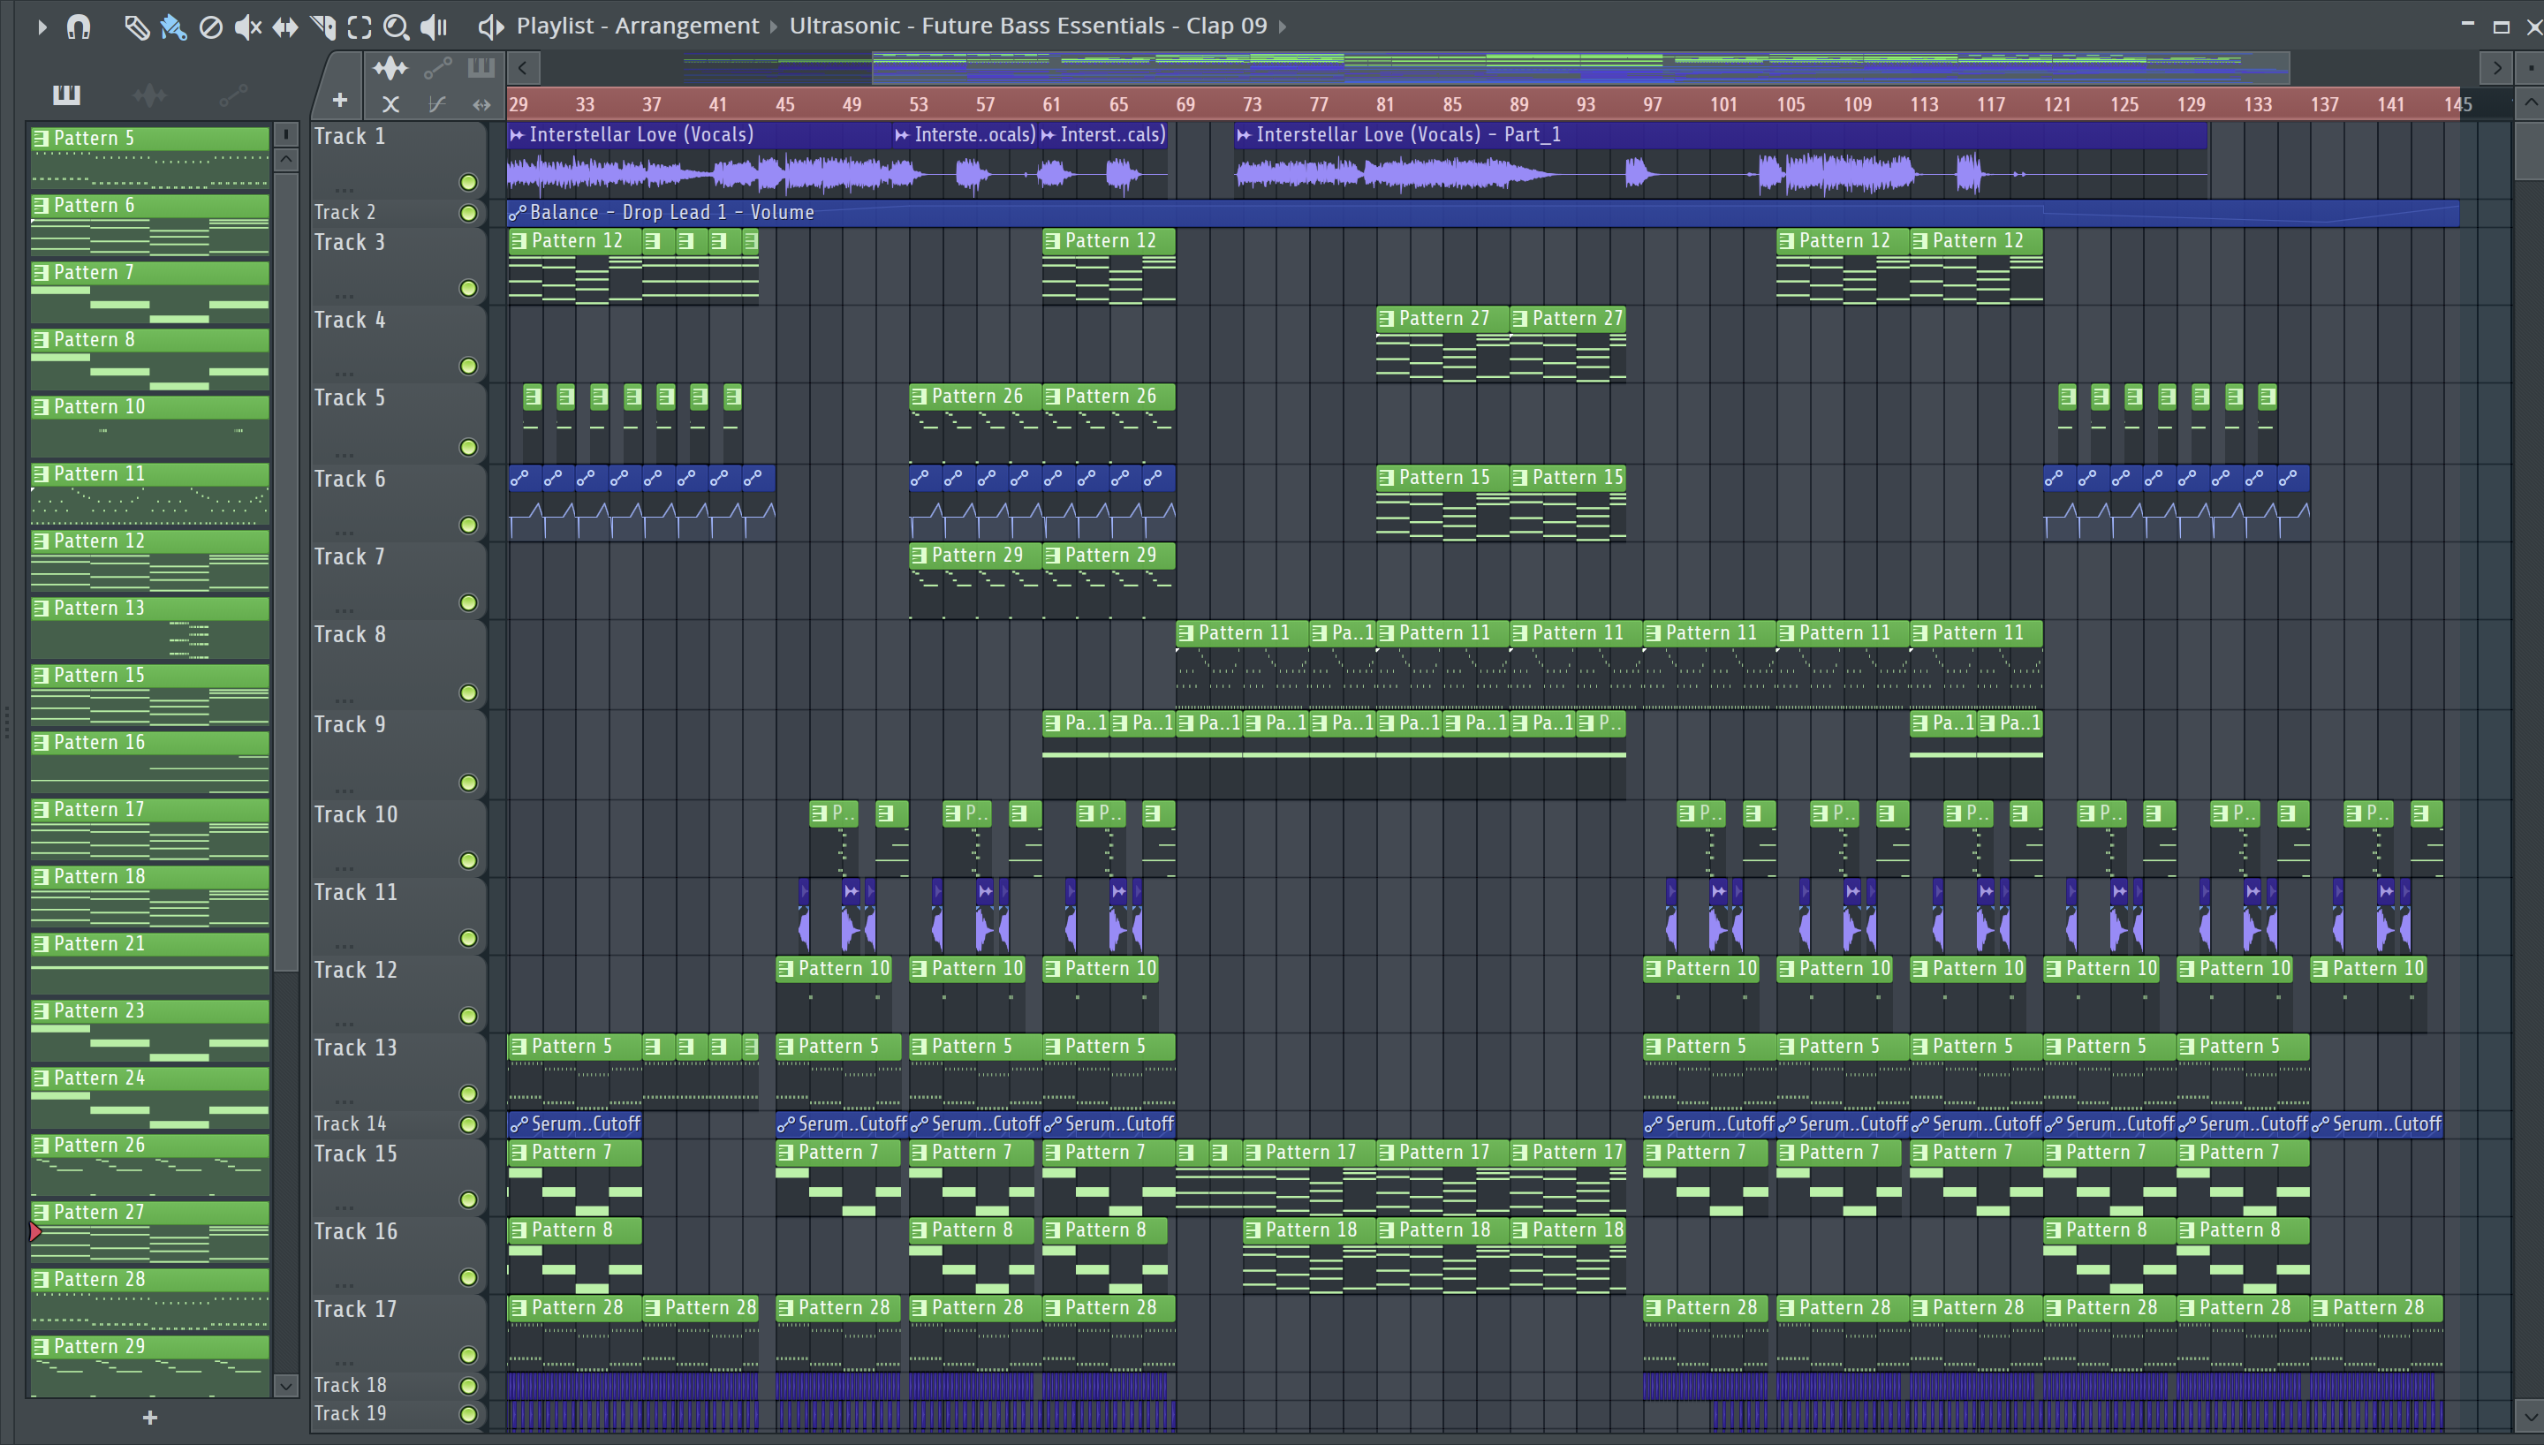
Task: Mute Track 2 with its green LED
Action: pyautogui.click(x=468, y=214)
